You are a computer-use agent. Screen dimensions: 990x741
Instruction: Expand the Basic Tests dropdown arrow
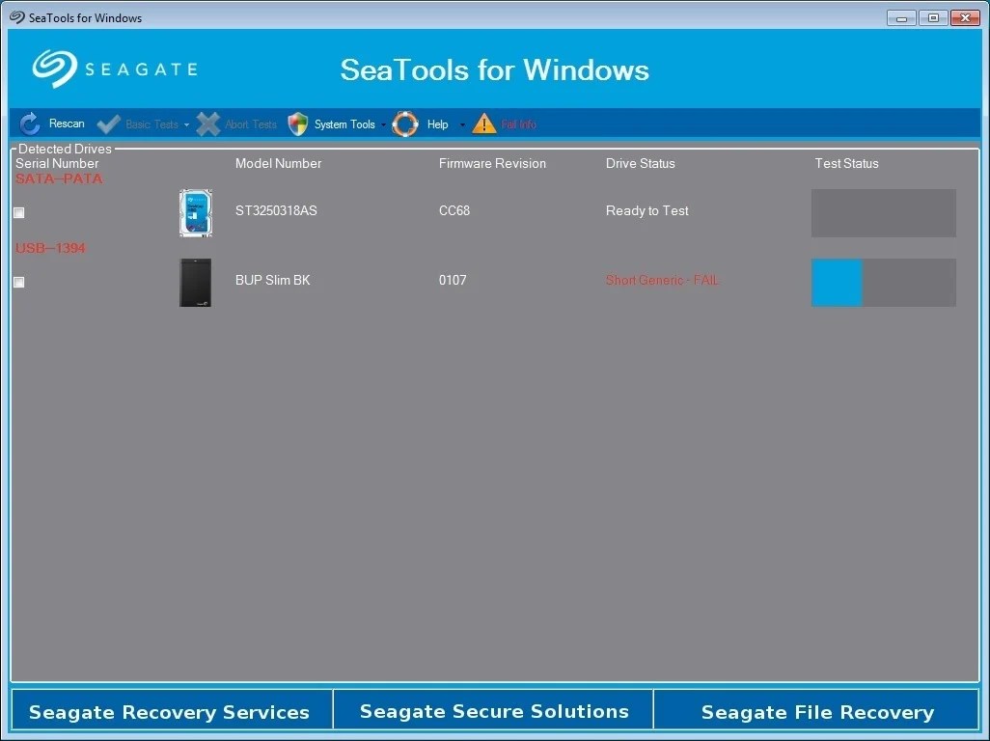coord(189,123)
